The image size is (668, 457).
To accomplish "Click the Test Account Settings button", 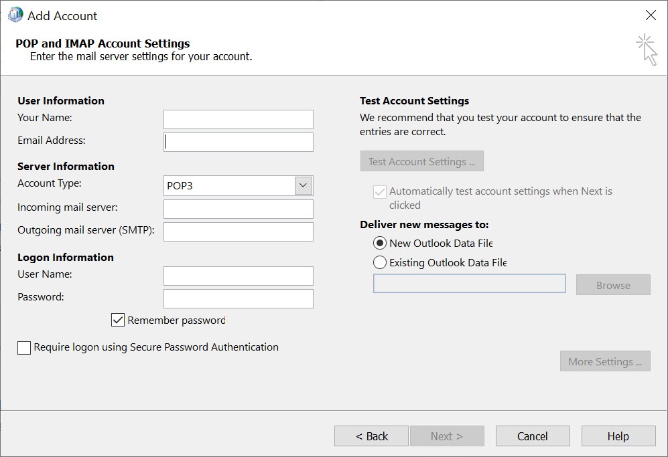I will point(421,161).
